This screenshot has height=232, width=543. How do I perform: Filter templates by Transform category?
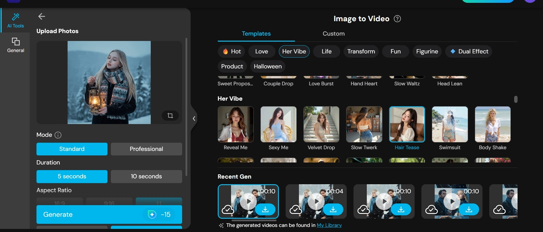pyautogui.click(x=361, y=51)
